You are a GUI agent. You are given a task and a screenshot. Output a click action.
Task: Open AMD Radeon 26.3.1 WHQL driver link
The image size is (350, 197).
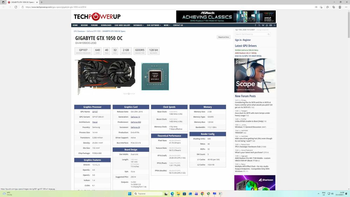point(246,53)
